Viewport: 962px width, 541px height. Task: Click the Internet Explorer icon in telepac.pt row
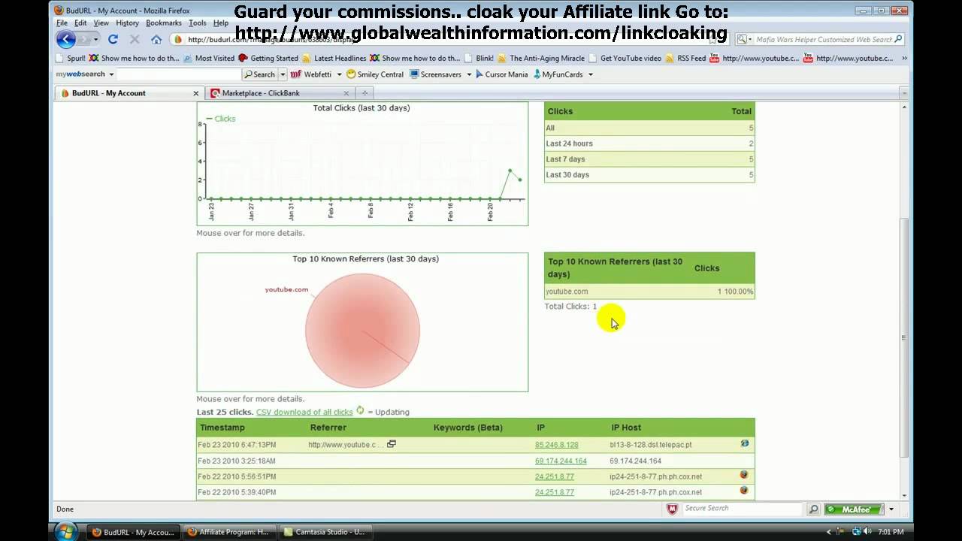pyautogui.click(x=744, y=443)
